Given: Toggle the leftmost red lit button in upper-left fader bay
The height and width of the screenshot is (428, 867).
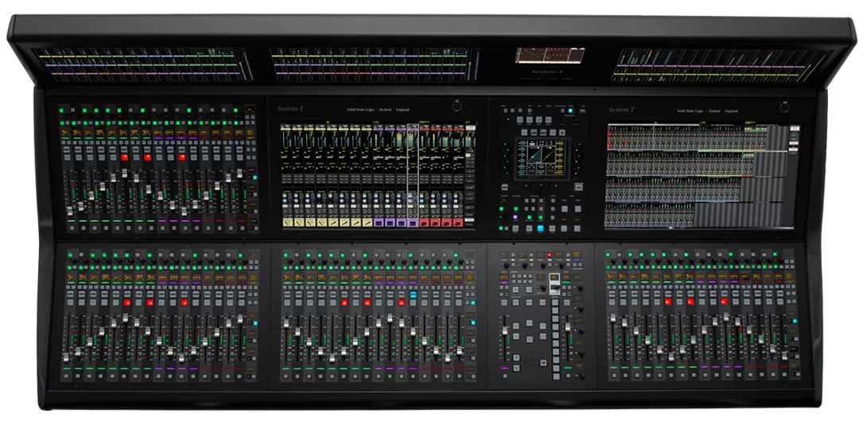Looking at the screenshot, I should (123, 158).
